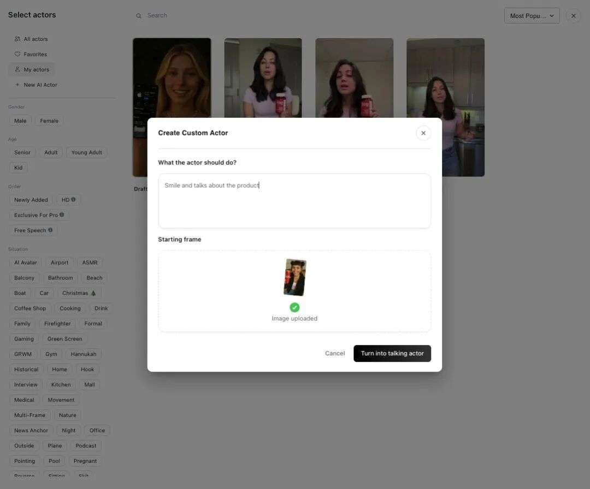Select My actors in sidebar
The image size is (590, 489).
(x=32, y=69)
